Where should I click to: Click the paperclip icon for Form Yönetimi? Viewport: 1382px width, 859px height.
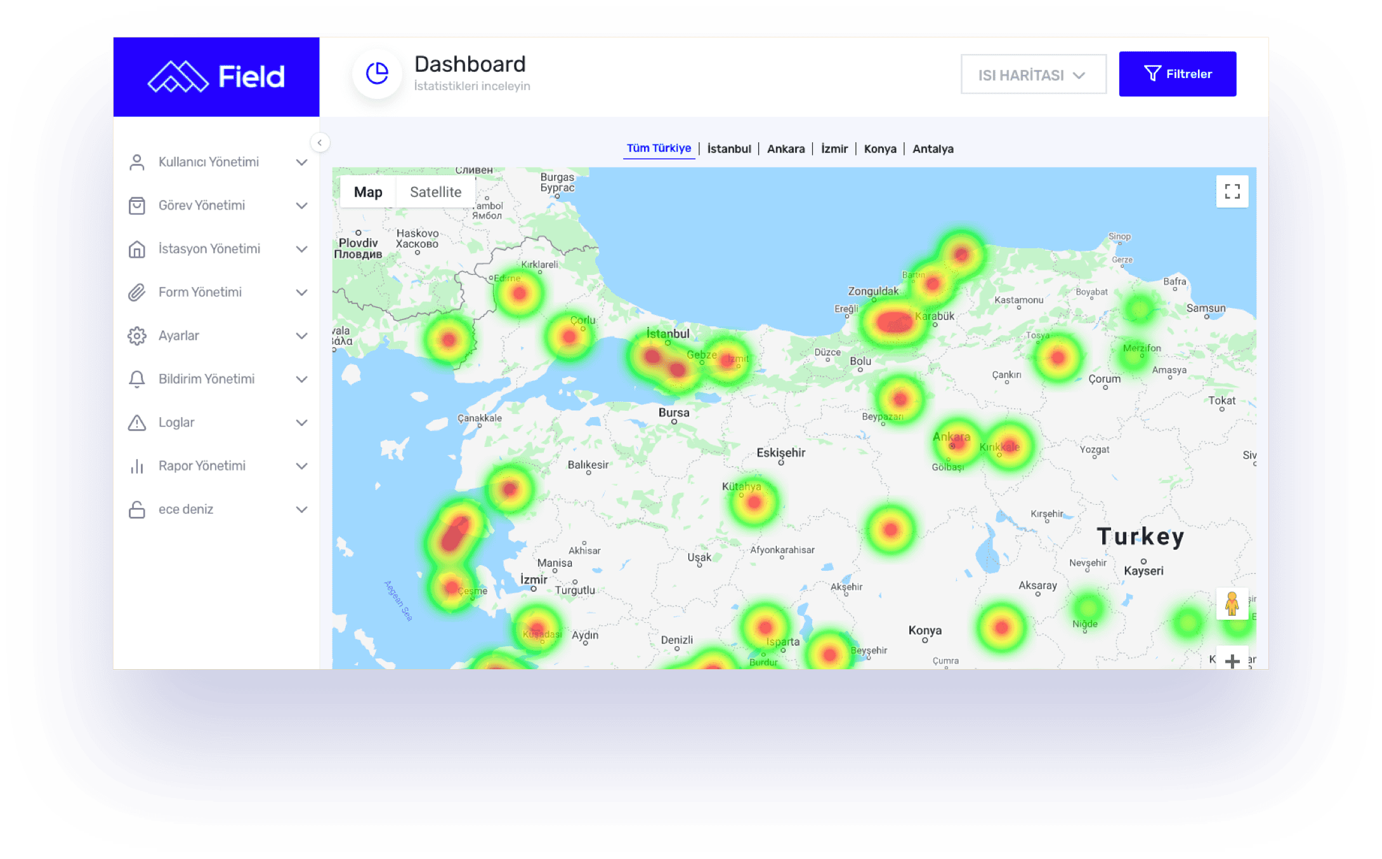pos(136,293)
